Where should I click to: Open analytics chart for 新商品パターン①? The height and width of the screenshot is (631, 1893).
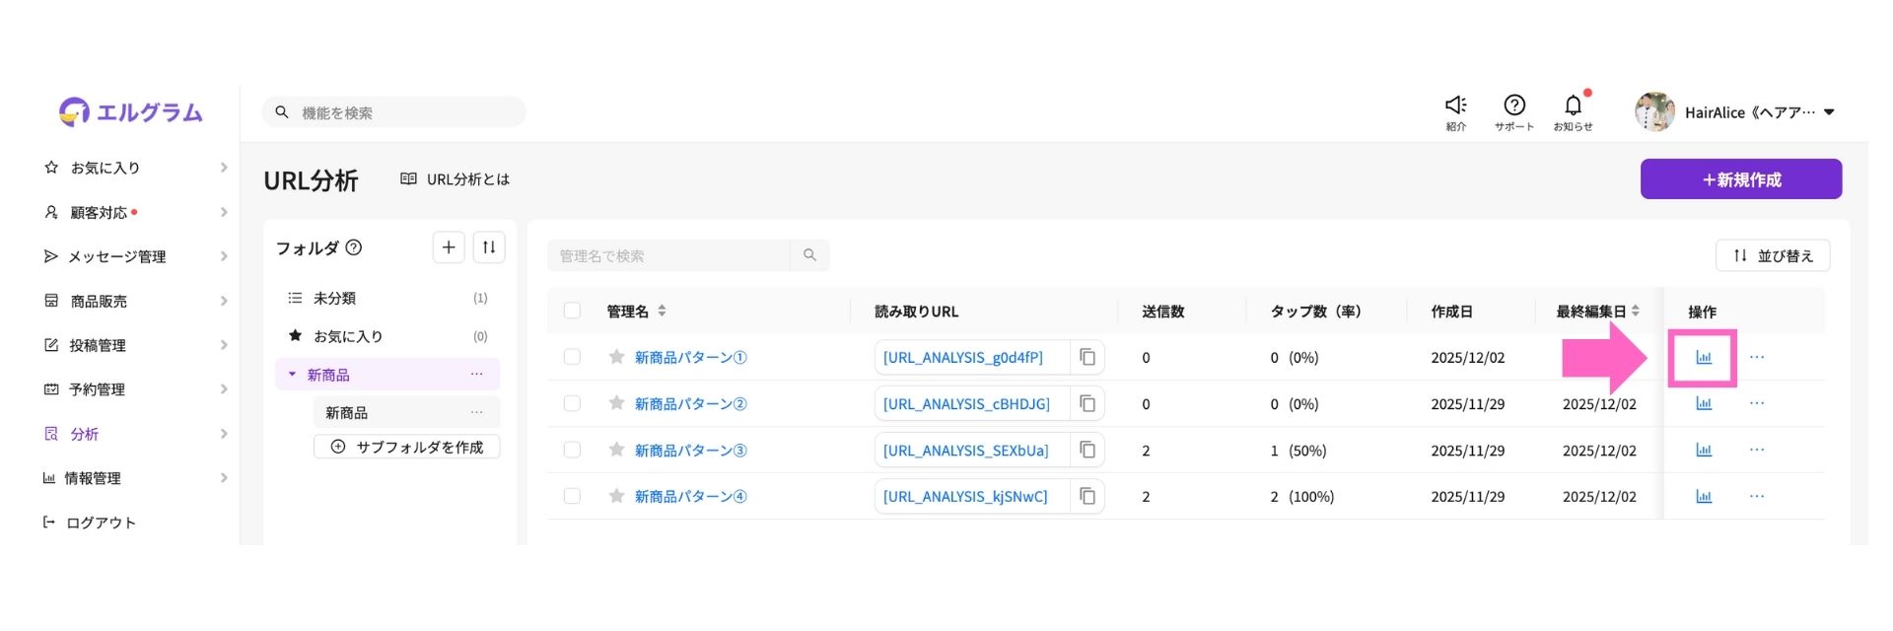tap(1703, 358)
